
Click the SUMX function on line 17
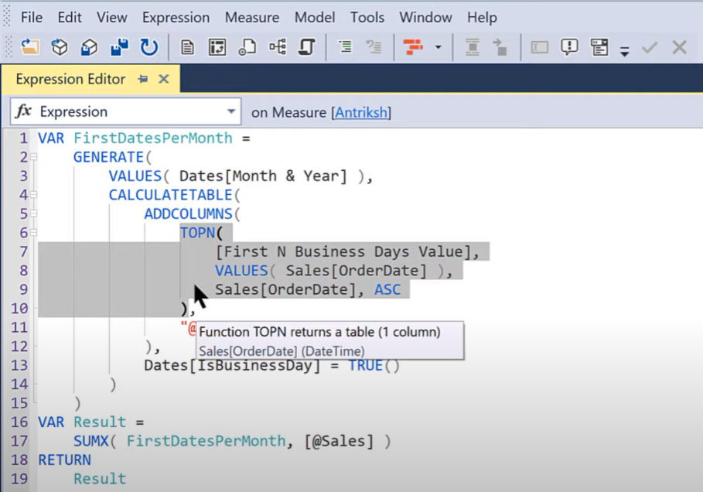point(91,441)
